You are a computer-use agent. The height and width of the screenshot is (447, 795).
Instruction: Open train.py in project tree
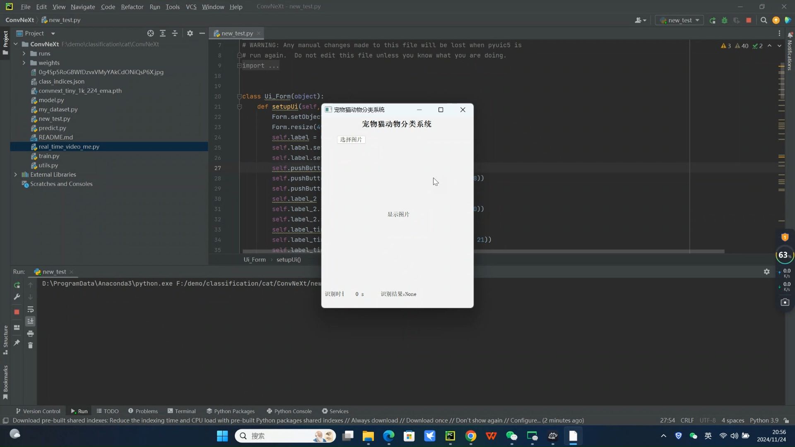click(x=49, y=156)
